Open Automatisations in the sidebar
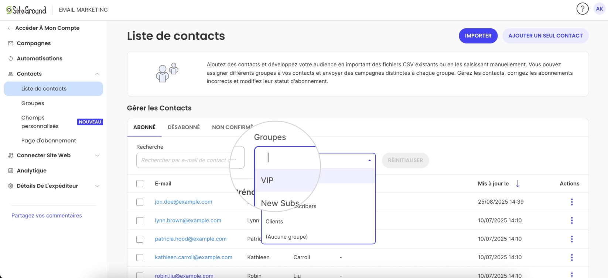Image resolution: width=608 pixels, height=278 pixels. tap(40, 59)
